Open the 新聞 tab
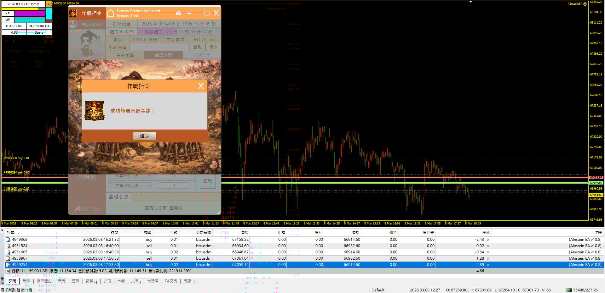605x293 pixels. coord(62,281)
